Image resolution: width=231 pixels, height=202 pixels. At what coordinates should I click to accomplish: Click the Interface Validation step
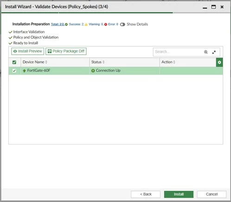coord(29,32)
